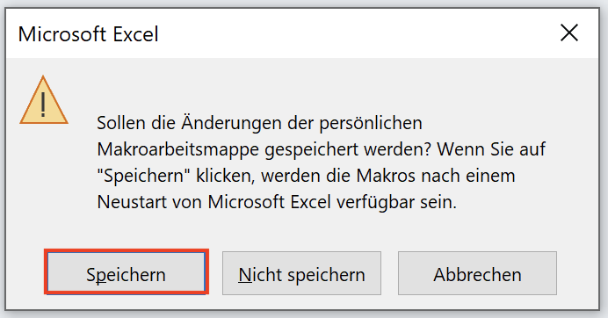This screenshot has height=318, width=608.
Task: Click the highlighted default Speichern button
Action: point(126,273)
